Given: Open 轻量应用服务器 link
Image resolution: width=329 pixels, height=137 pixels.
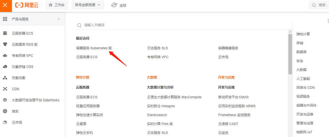Looking at the screenshot, I should tap(88, 106).
